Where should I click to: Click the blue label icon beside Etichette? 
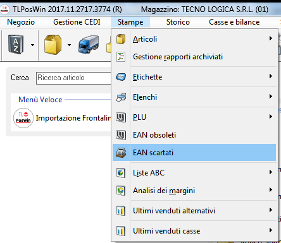[x=121, y=77]
